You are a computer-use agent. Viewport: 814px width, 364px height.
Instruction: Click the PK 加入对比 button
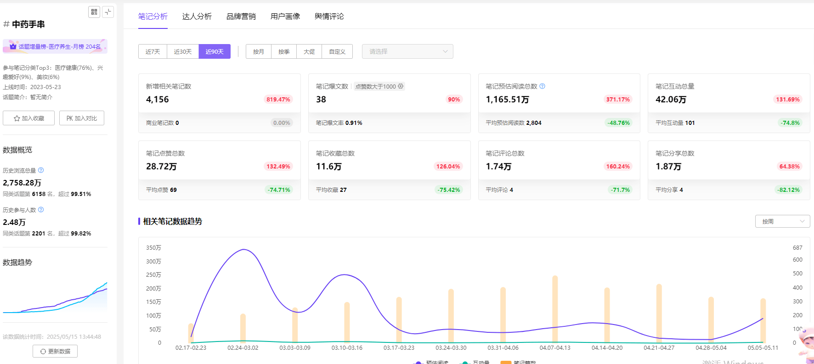tap(82, 118)
